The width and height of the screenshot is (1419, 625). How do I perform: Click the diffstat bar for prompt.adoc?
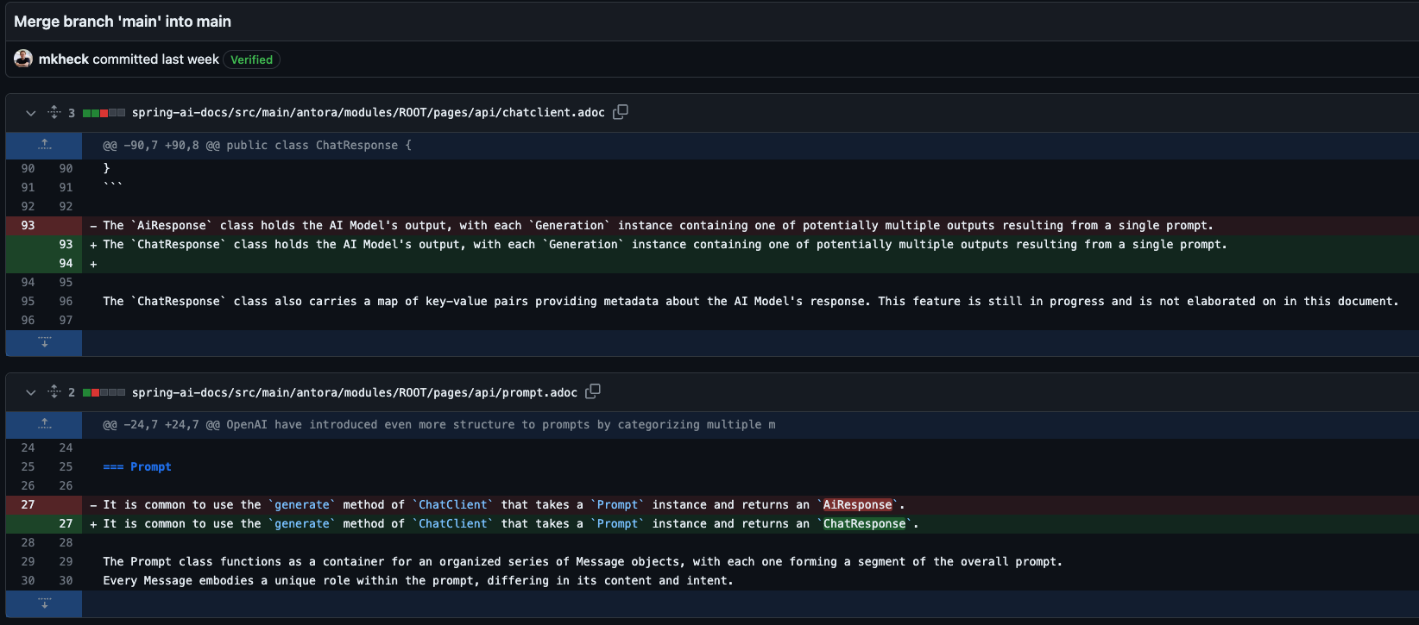coord(104,392)
